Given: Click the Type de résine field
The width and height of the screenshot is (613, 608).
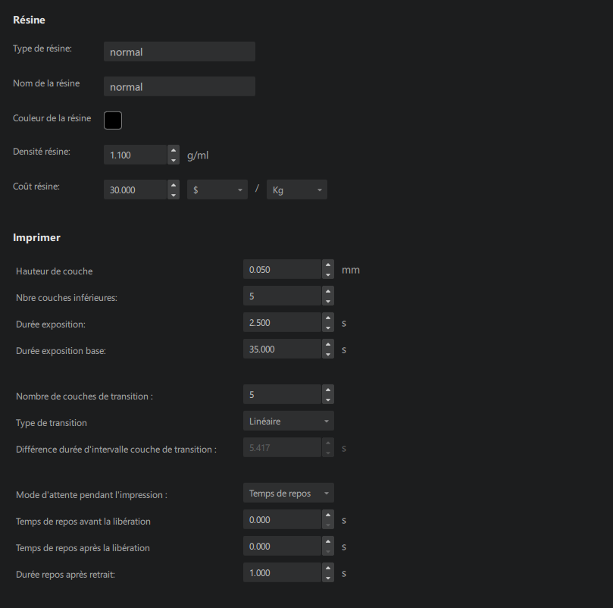Looking at the screenshot, I should [x=179, y=52].
